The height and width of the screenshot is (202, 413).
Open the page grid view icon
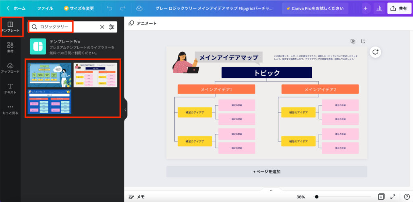pyautogui.click(x=381, y=197)
